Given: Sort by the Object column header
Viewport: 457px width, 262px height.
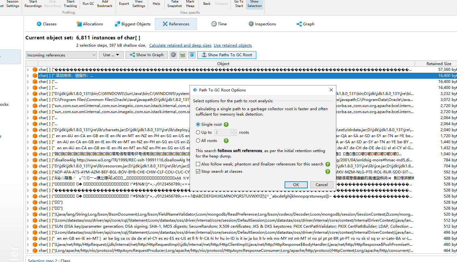Looking at the screenshot, I should click(223, 64).
